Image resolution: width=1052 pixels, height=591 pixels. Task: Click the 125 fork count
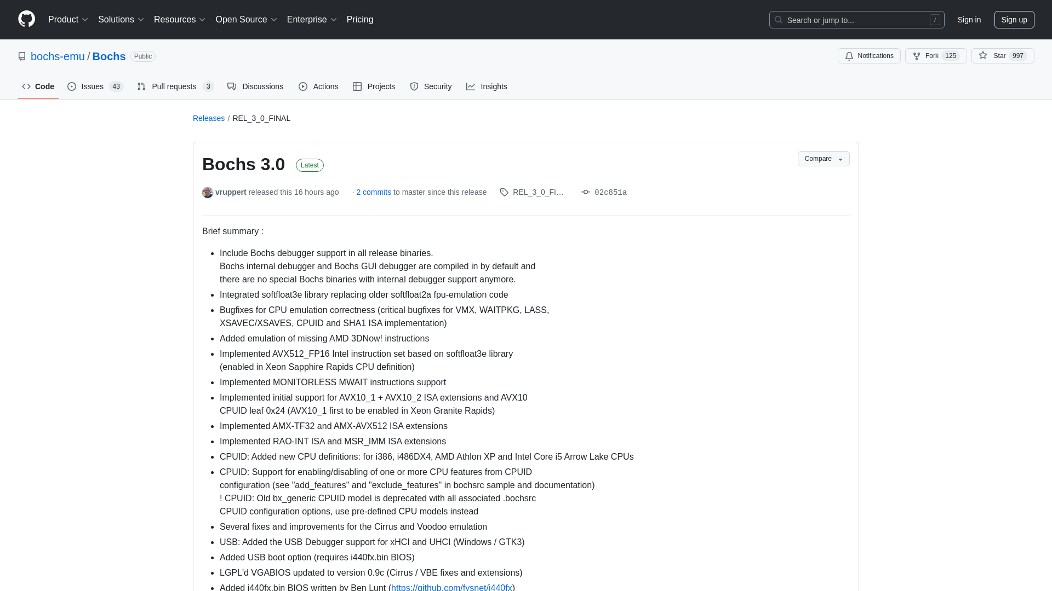[951, 56]
